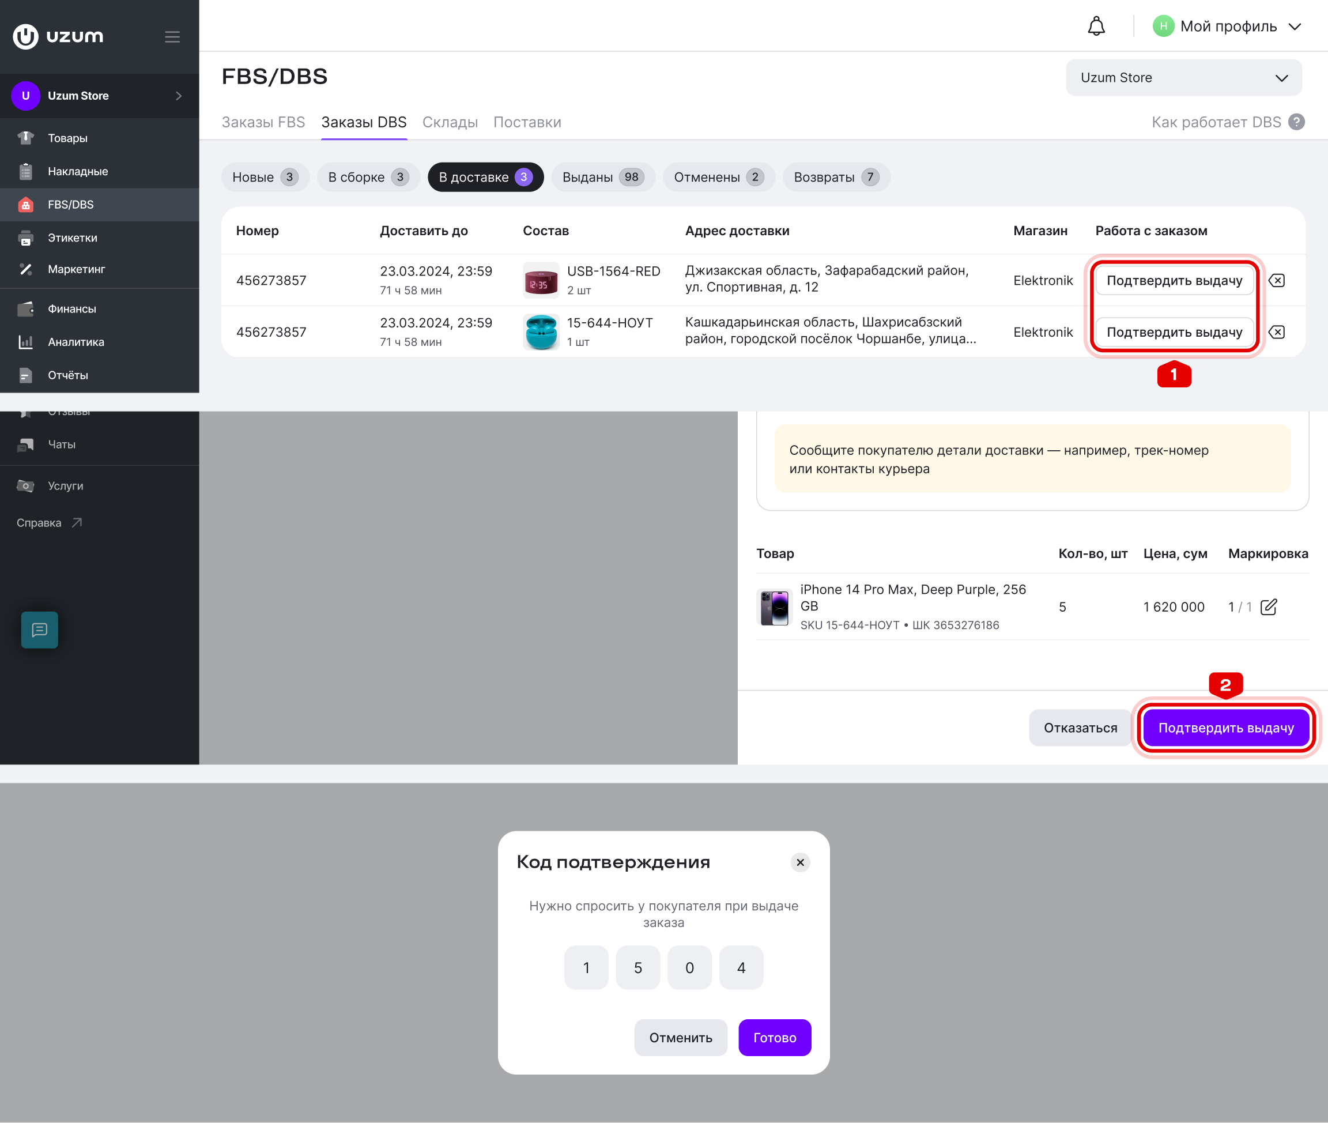
Task: Click the first code digit field
Action: 586,968
